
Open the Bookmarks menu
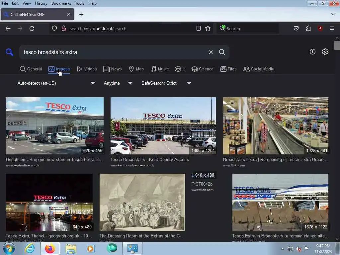pyautogui.click(x=61, y=3)
